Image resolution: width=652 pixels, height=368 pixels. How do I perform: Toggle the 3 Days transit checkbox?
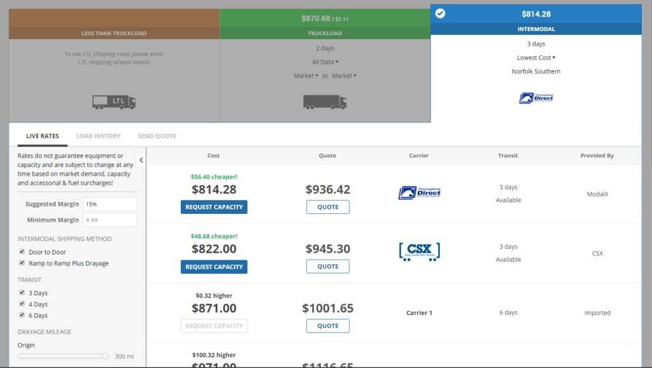click(x=22, y=292)
